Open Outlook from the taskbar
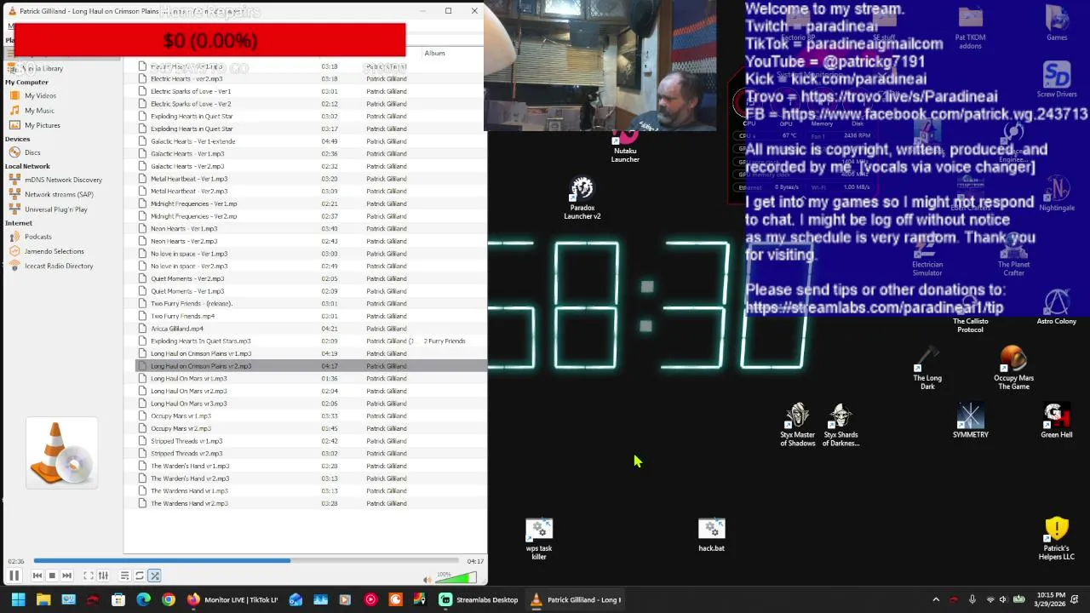 tap(295, 599)
